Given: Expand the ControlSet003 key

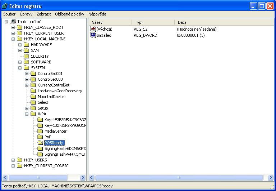Looking at the screenshot, I should pos(27,79).
